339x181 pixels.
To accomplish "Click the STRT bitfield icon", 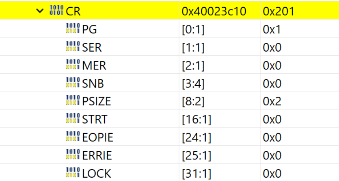I will tap(73, 120).
